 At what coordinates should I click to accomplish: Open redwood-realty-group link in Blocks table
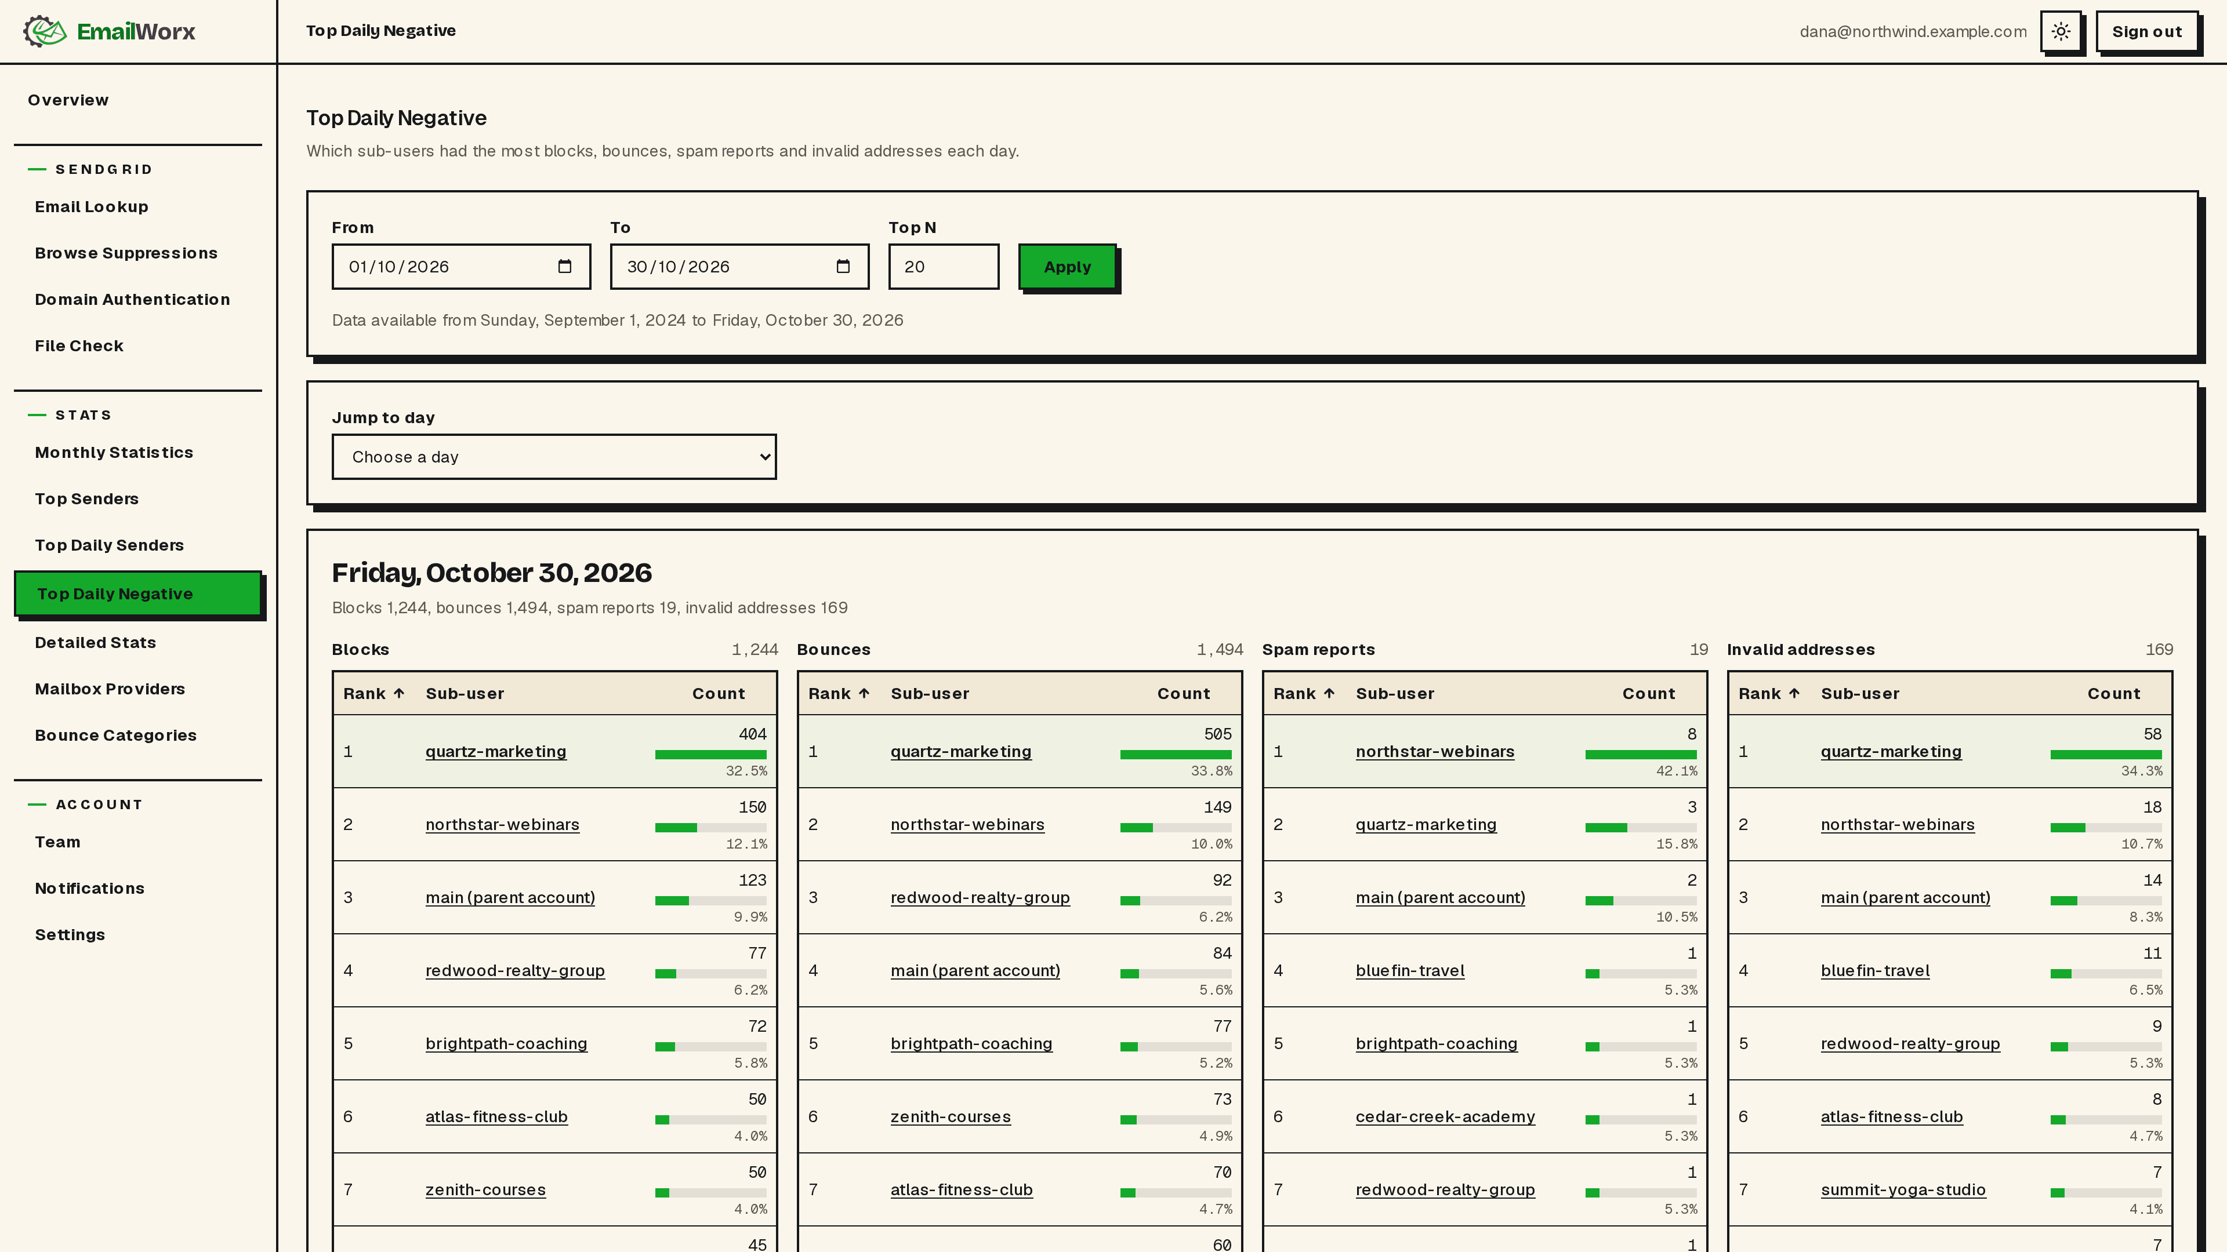point(515,970)
